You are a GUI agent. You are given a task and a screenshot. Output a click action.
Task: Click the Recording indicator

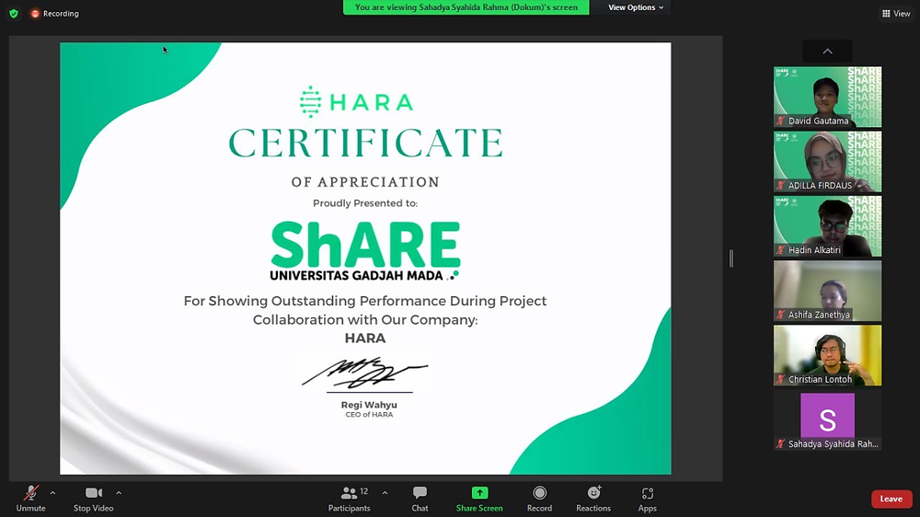pos(54,13)
